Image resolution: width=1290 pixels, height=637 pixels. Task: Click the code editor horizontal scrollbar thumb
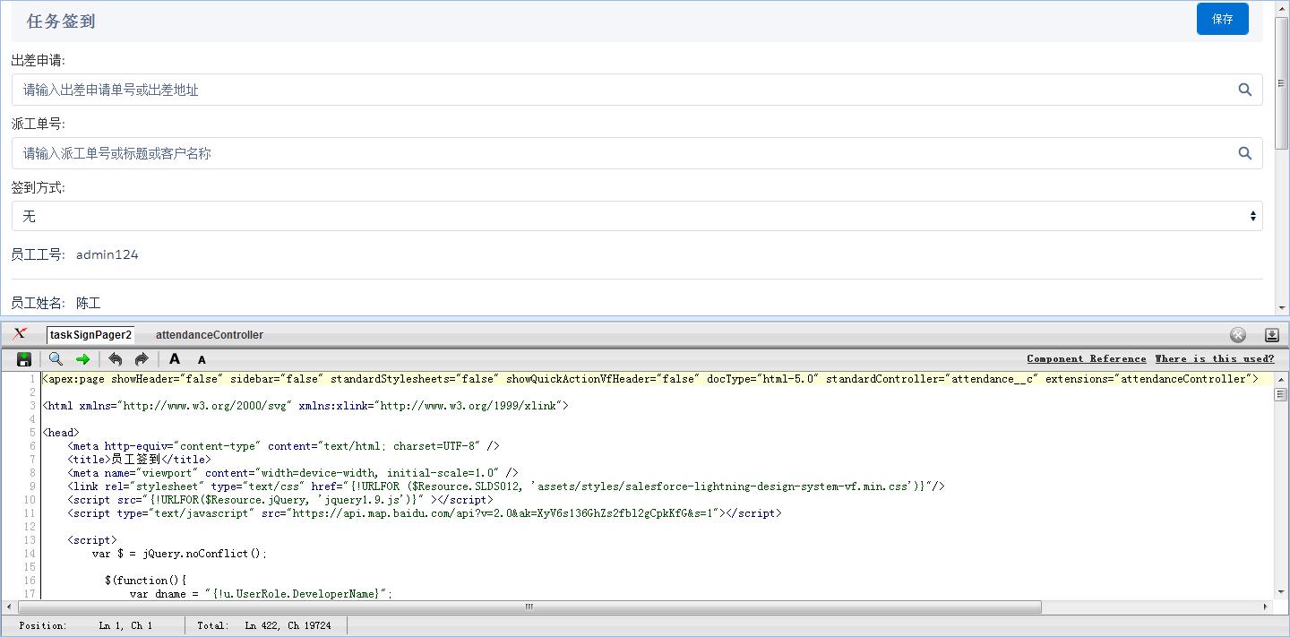coord(529,607)
